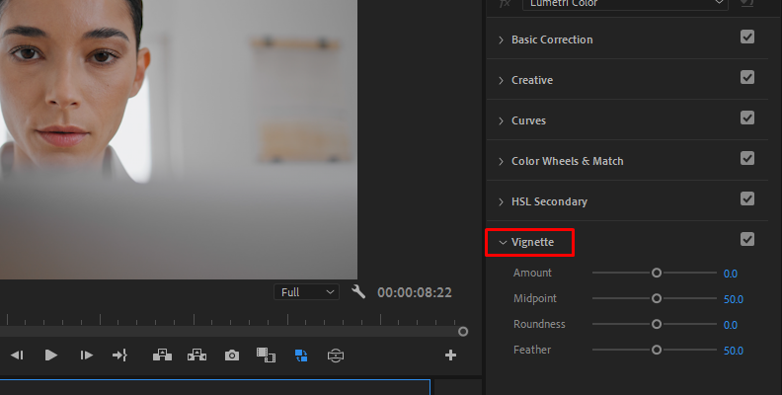Click the Vignette Midpoint slider handle
The width and height of the screenshot is (782, 395).
tap(657, 298)
